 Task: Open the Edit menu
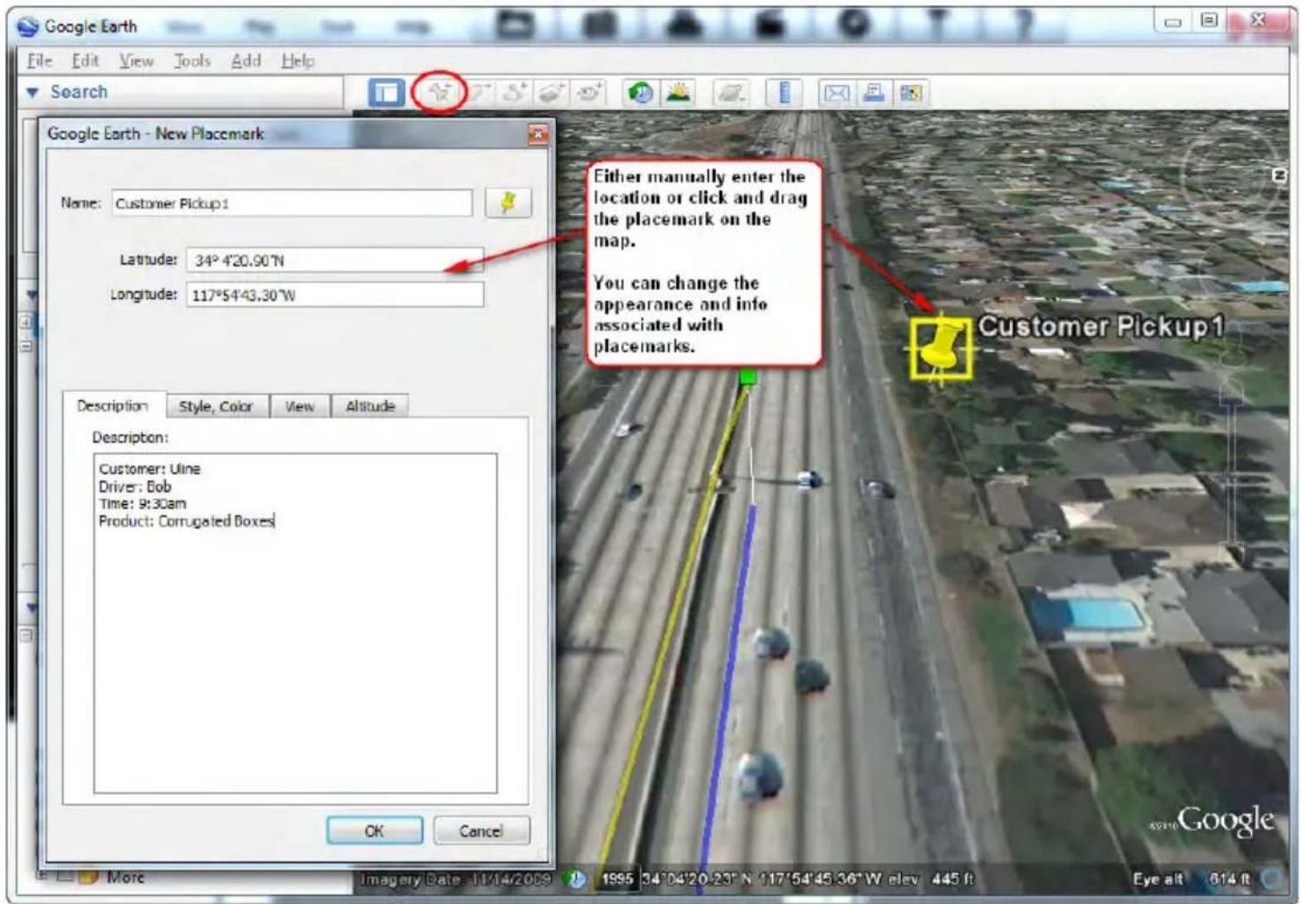pyautogui.click(x=85, y=61)
